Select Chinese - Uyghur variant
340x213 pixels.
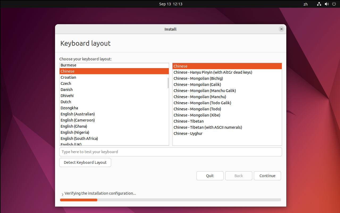(x=227, y=133)
